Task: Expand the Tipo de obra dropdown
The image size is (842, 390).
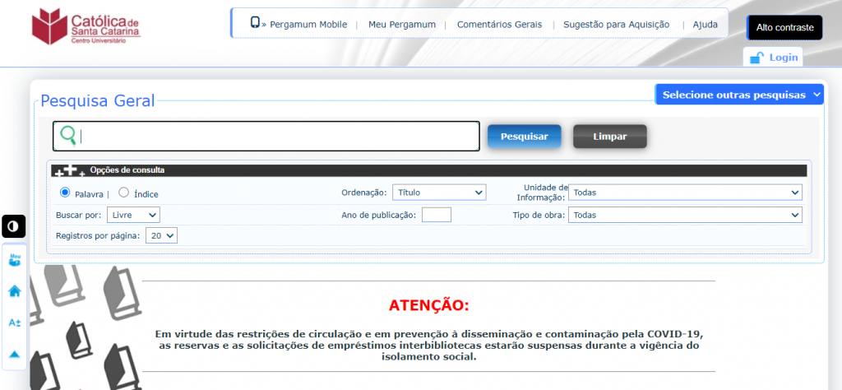Action: point(684,215)
